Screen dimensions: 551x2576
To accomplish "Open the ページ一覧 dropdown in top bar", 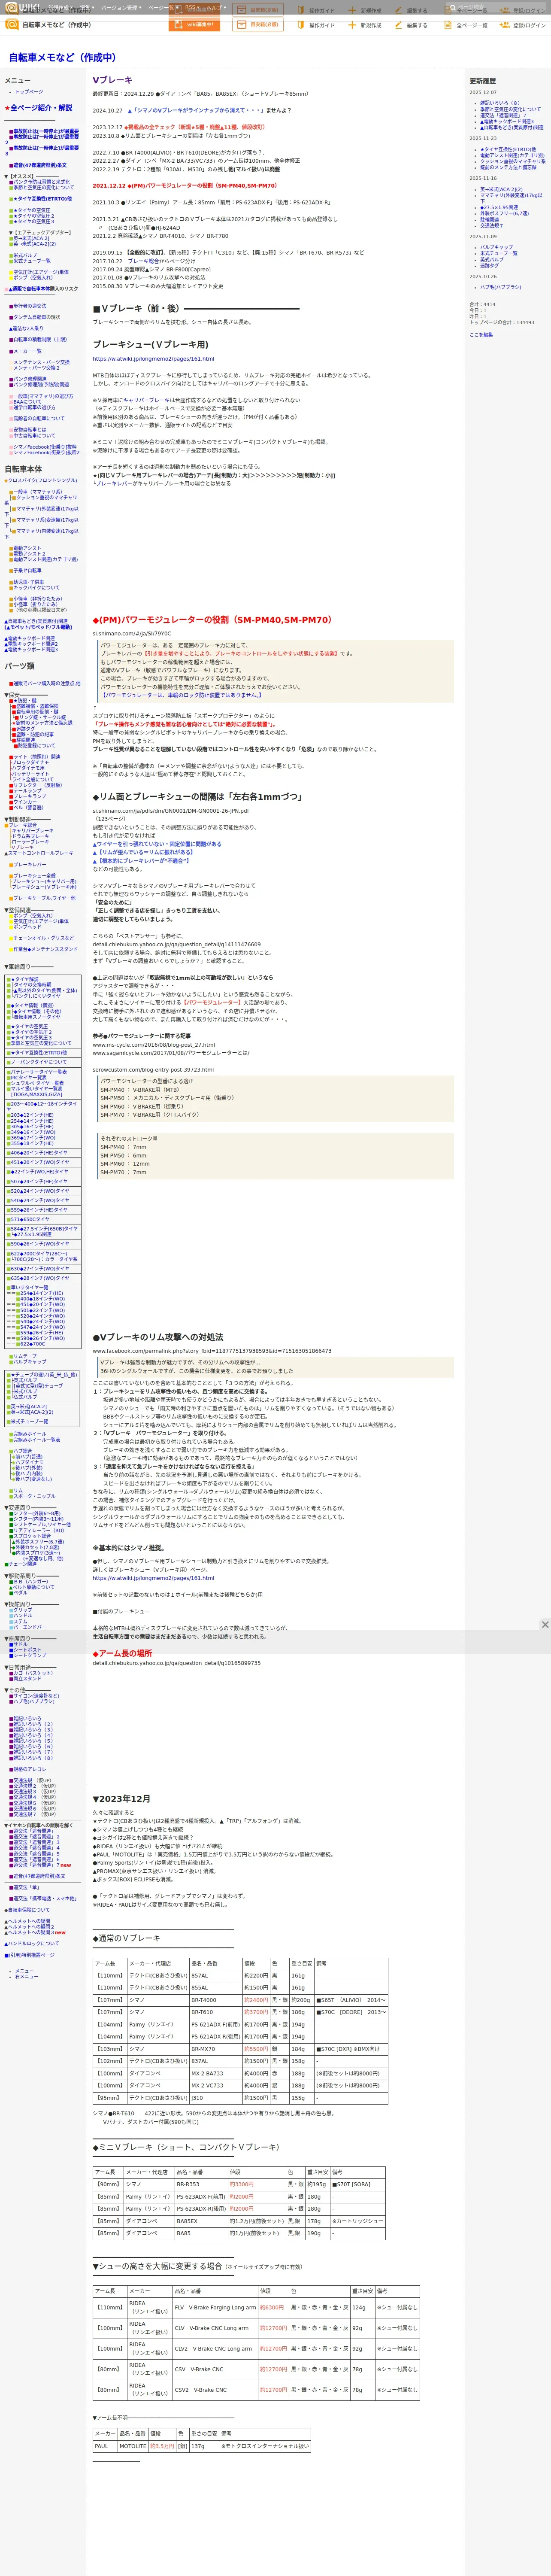I will coord(163,8).
